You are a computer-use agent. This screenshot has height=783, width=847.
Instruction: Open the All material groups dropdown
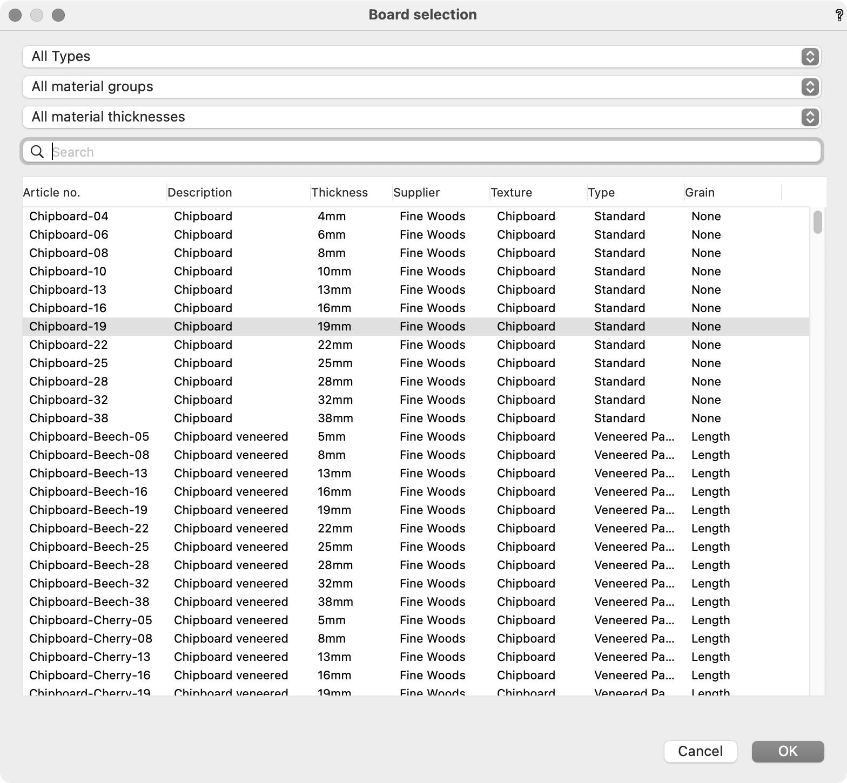click(x=421, y=87)
